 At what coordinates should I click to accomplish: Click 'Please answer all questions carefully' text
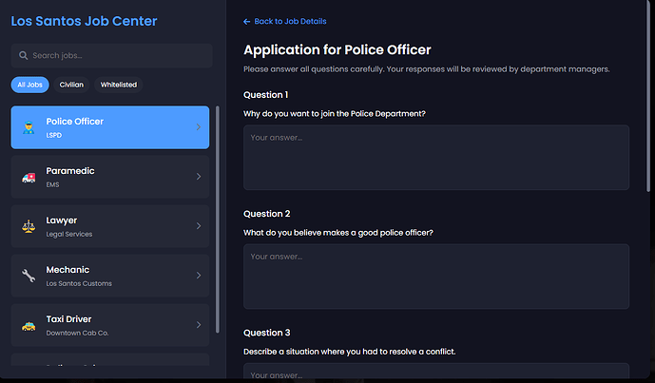(427, 69)
